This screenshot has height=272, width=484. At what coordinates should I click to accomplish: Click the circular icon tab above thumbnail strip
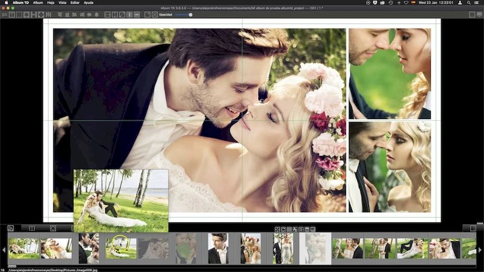pos(53,228)
